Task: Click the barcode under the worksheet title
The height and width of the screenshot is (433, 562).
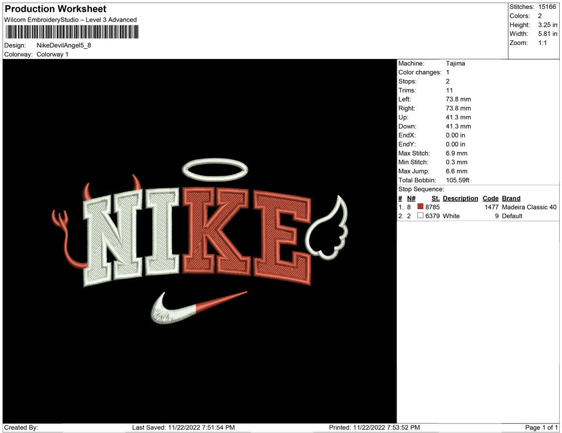Action: (x=72, y=32)
